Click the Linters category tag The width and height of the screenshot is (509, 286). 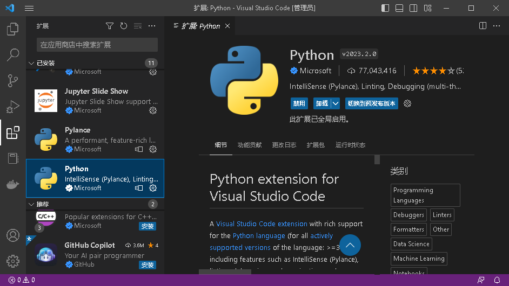[x=442, y=215]
